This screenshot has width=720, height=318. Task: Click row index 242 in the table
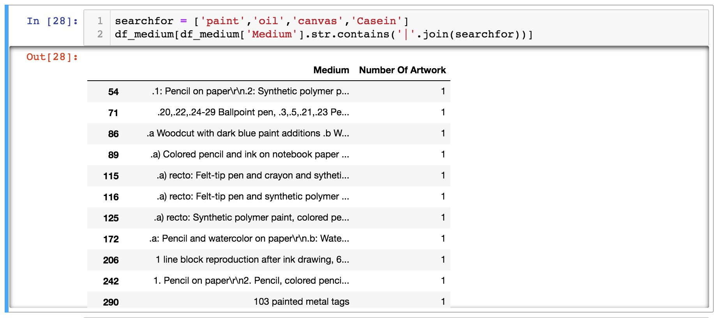(x=111, y=281)
